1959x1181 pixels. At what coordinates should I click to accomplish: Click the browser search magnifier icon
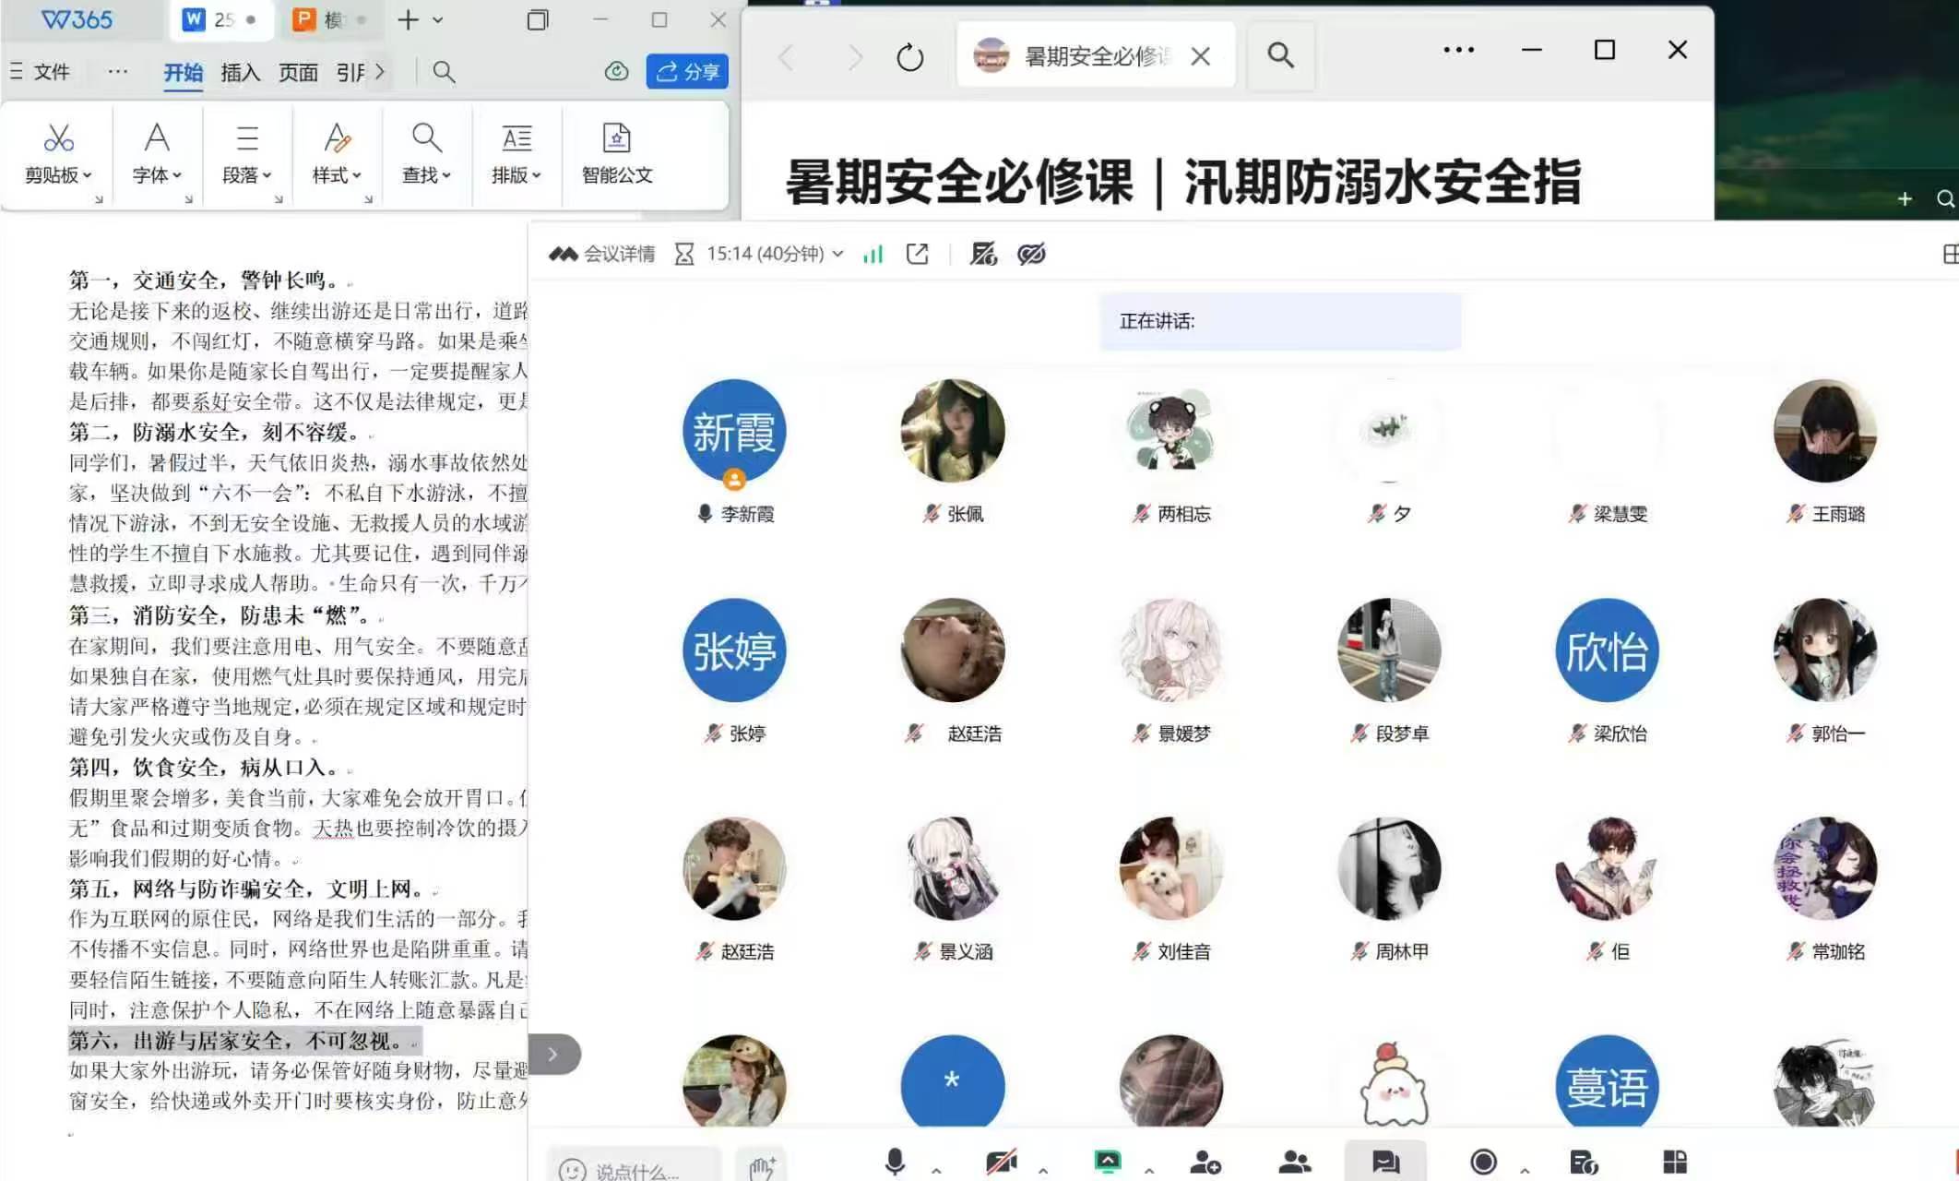(1280, 55)
